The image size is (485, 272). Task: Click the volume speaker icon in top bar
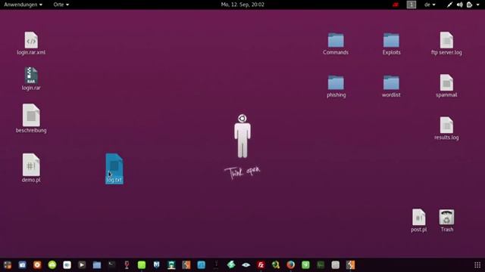pos(460,5)
